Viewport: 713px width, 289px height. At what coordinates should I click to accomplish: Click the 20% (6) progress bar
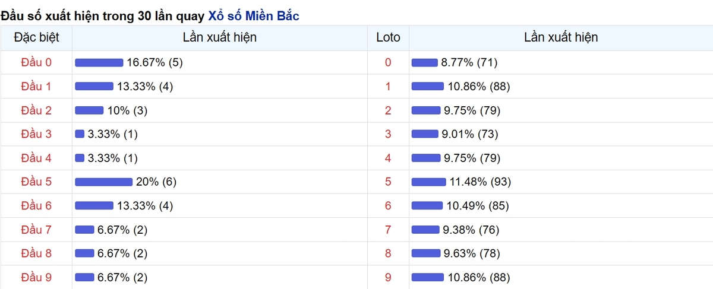click(x=103, y=182)
